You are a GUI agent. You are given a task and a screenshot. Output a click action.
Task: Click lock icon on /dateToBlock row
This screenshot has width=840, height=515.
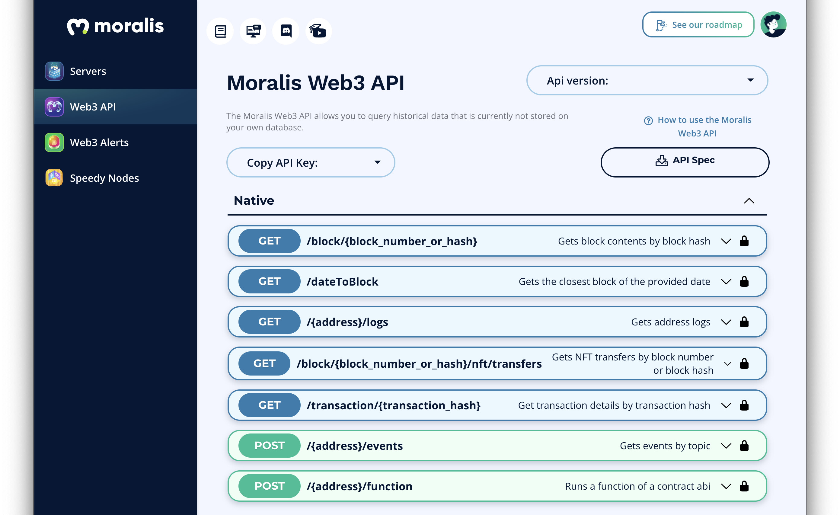click(x=744, y=281)
